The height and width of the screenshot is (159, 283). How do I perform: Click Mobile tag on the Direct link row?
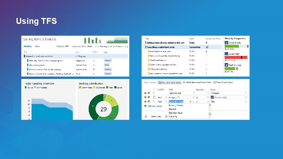coord(108,69)
